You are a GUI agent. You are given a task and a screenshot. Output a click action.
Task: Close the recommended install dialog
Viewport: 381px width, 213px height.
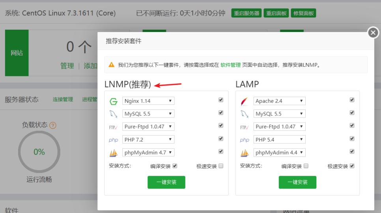[373, 33]
